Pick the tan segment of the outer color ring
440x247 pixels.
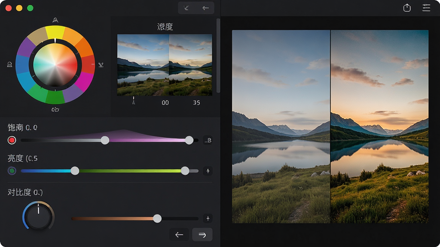coord(39,36)
